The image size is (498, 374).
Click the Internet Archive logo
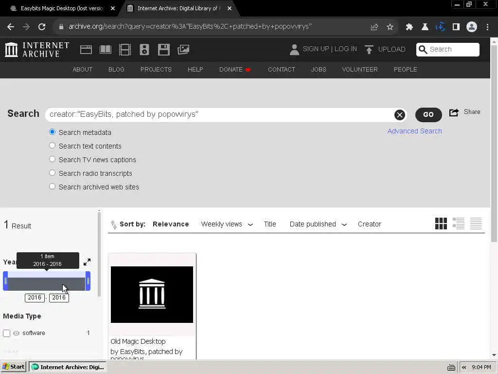[x=37, y=50]
